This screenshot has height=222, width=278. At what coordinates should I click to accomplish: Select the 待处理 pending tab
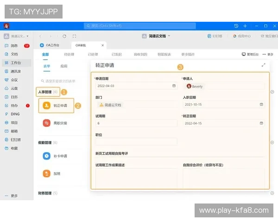tap(69, 55)
